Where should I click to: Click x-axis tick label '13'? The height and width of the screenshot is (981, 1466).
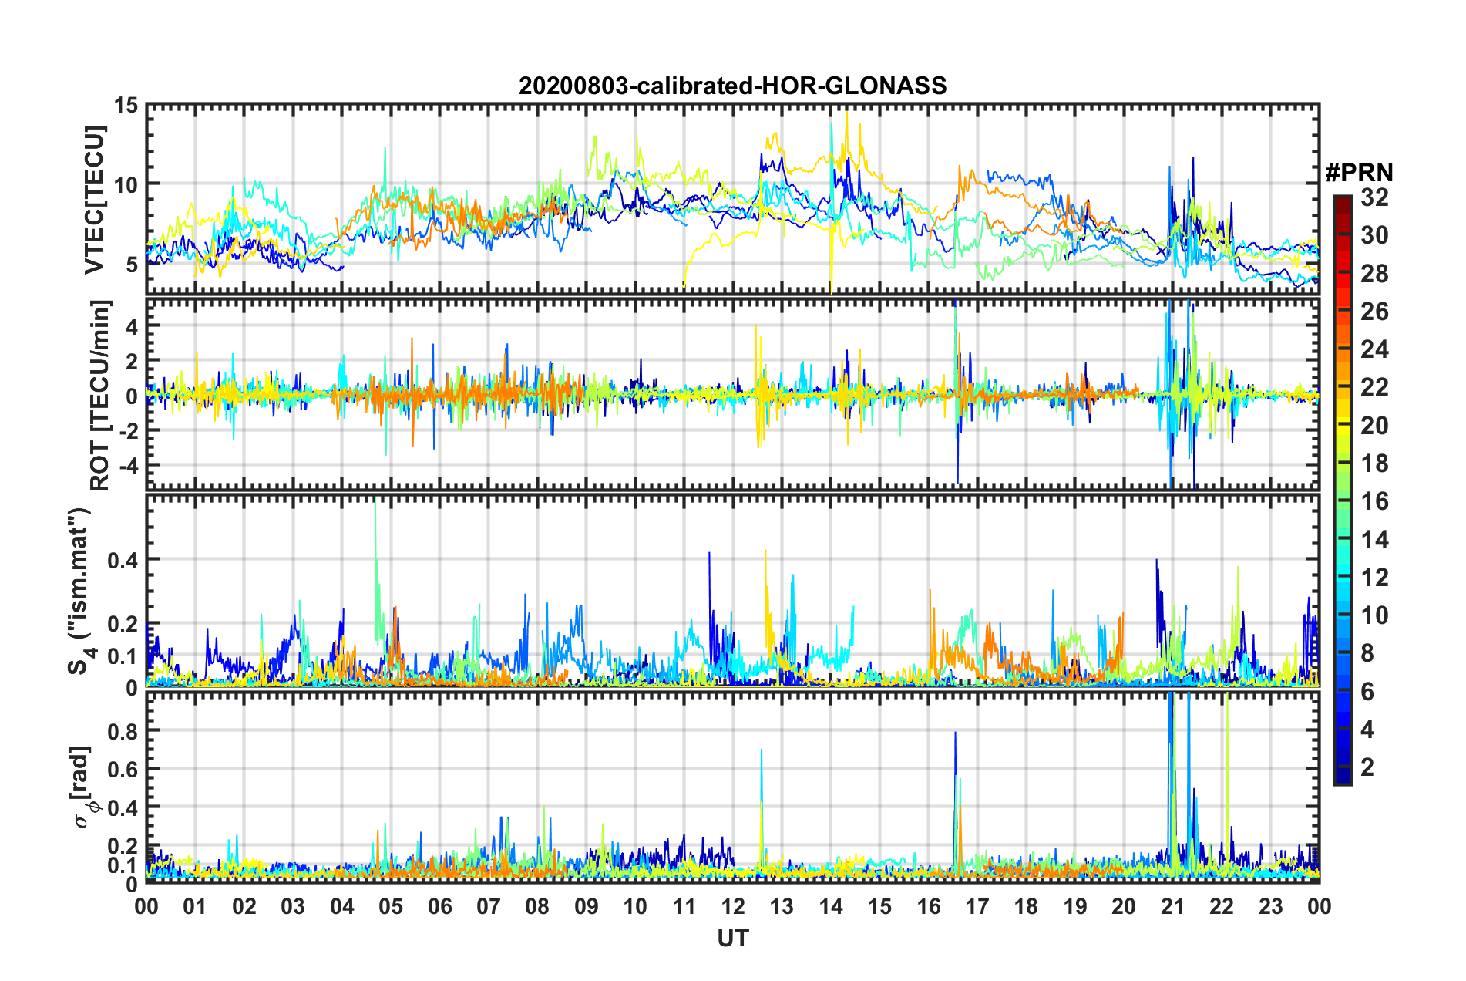(x=782, y=906)
